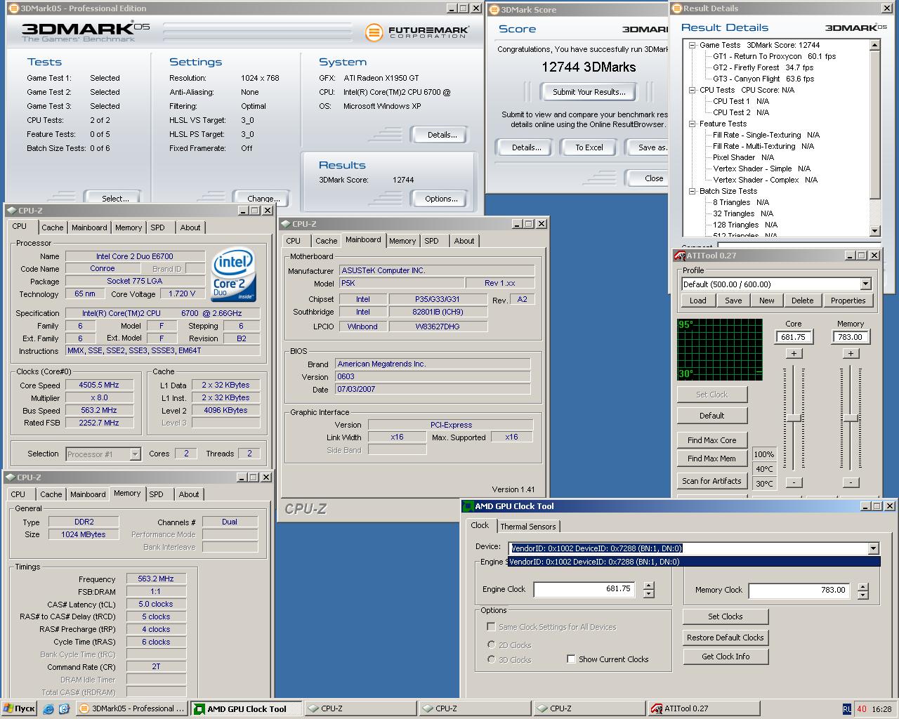Viewport: 899px width, 719px height.
Task: Open the Cache tab in CPU-Z Memory window
Action: pos(51,494)
